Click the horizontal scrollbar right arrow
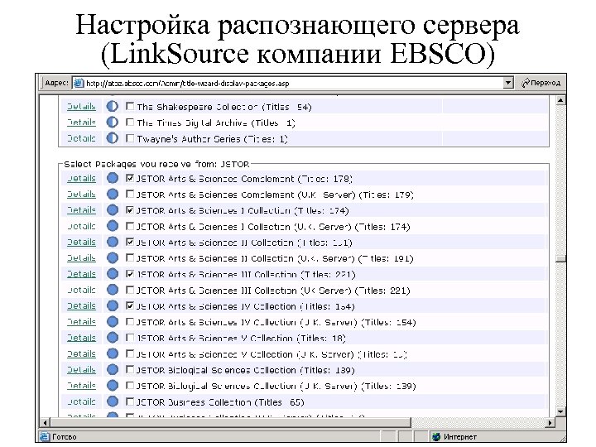 click(x=550, y=422)
